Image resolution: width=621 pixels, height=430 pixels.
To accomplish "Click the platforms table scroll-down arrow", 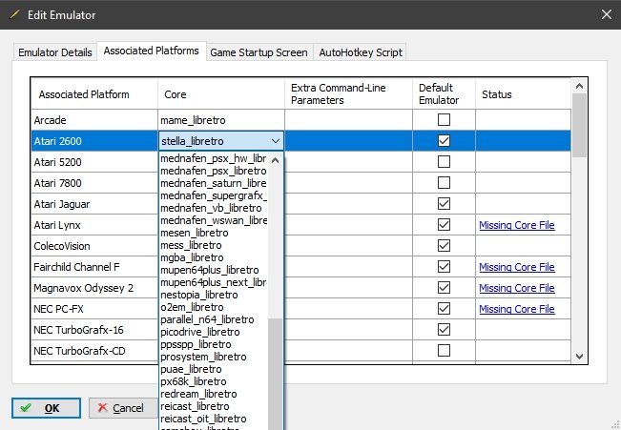I will pyautogui.click(x=579, y=357).
